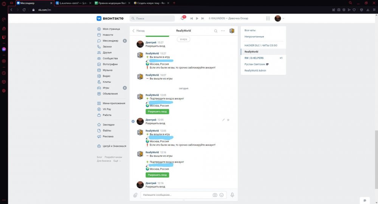This screenshot has width=378, height=204.
Task: Open the chat actions three-dot menu
Action: (223, 31)
